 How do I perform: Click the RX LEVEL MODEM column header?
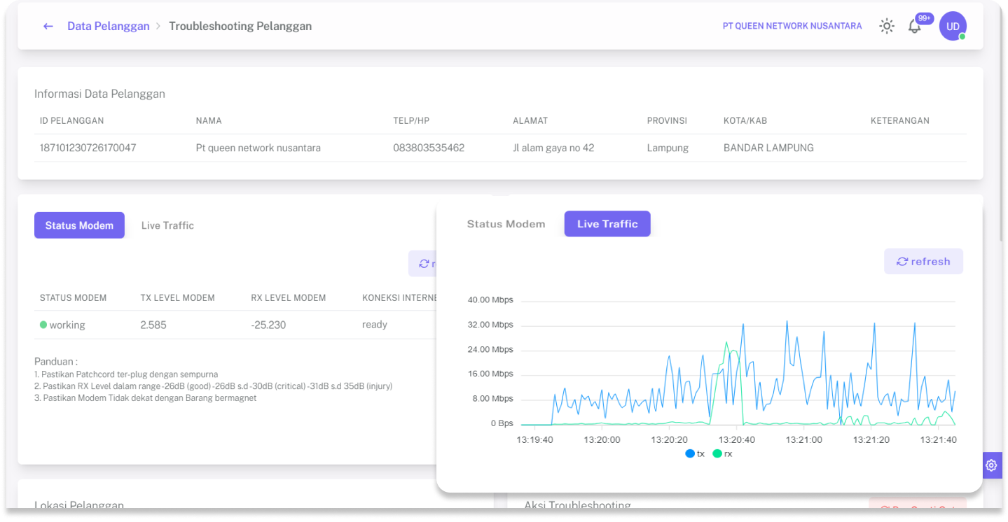click(289, 298)
